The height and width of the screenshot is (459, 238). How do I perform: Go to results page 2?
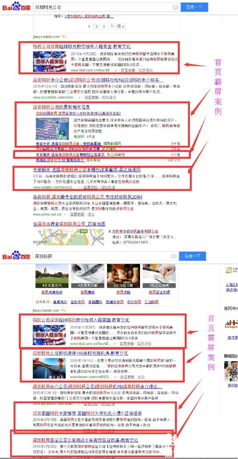click(96, 27)
